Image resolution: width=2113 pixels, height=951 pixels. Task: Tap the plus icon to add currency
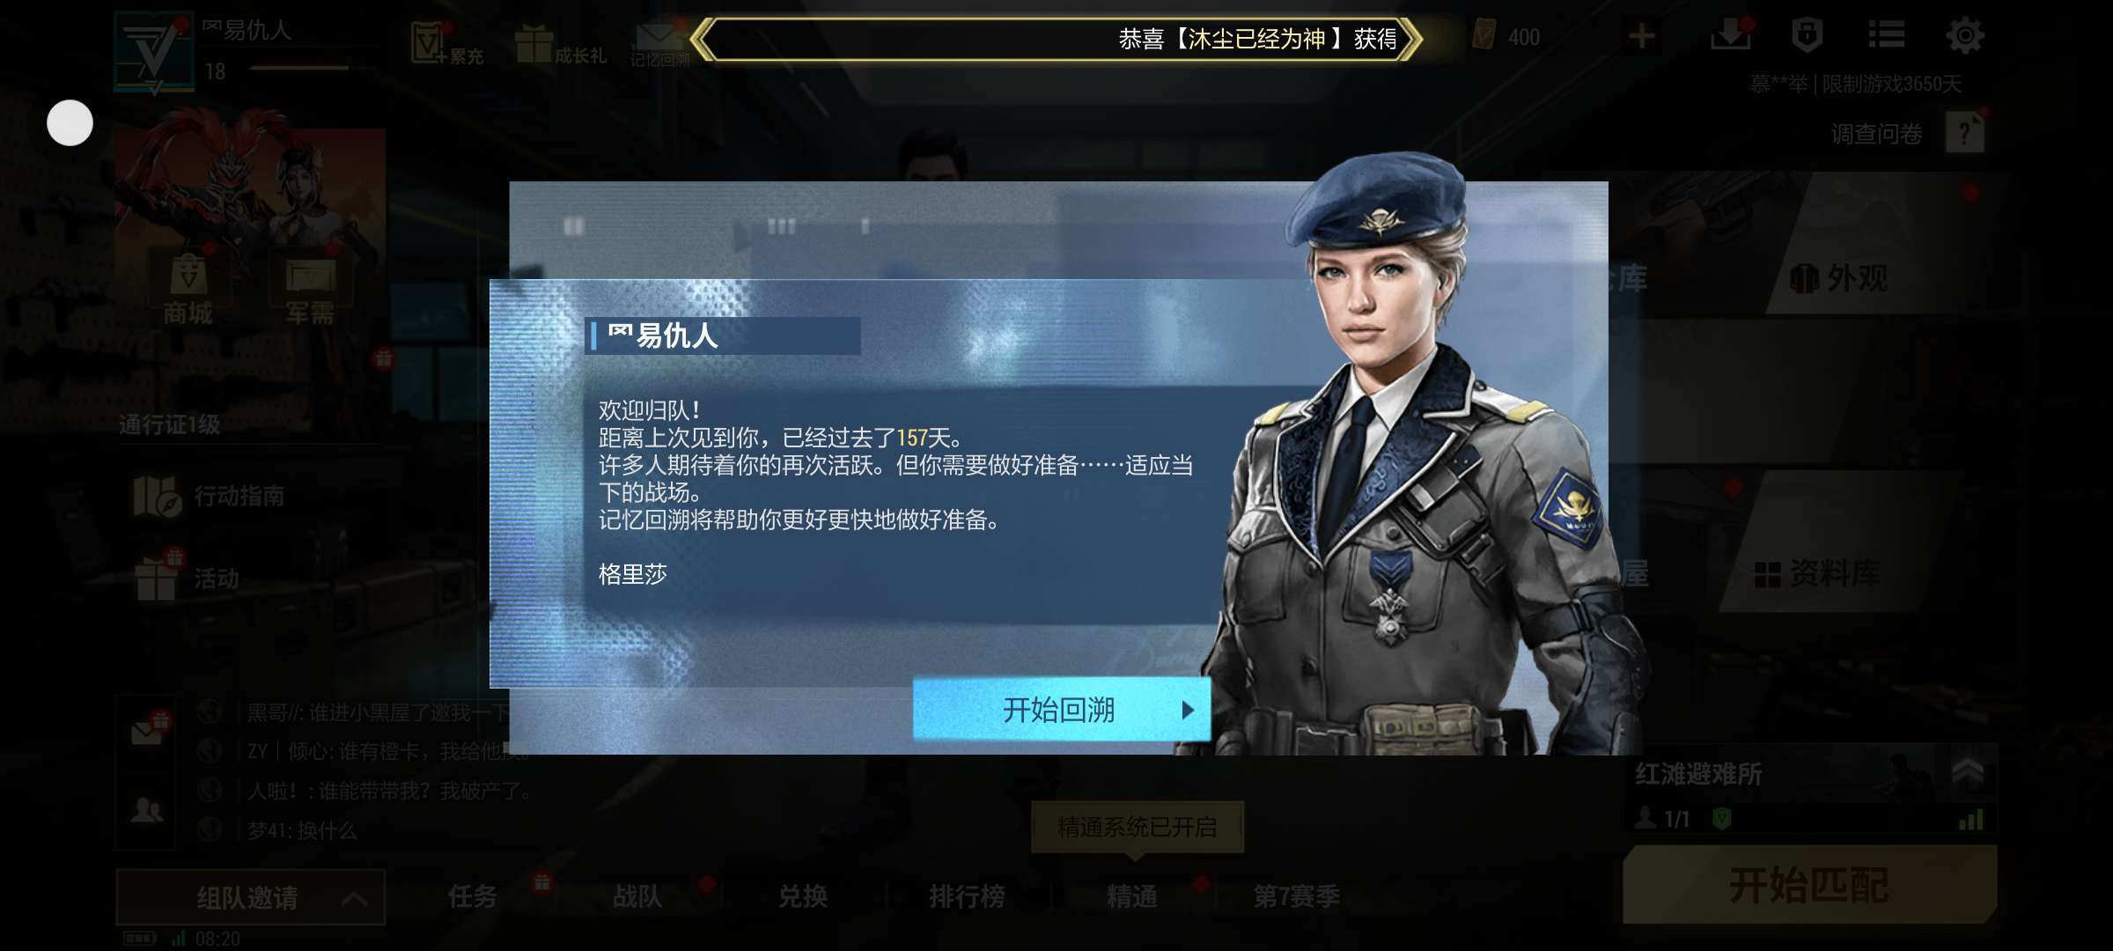[x=1641, y=36]
